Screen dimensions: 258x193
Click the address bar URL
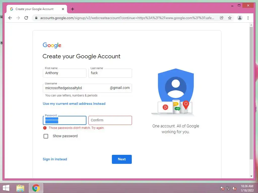point(127,18)
